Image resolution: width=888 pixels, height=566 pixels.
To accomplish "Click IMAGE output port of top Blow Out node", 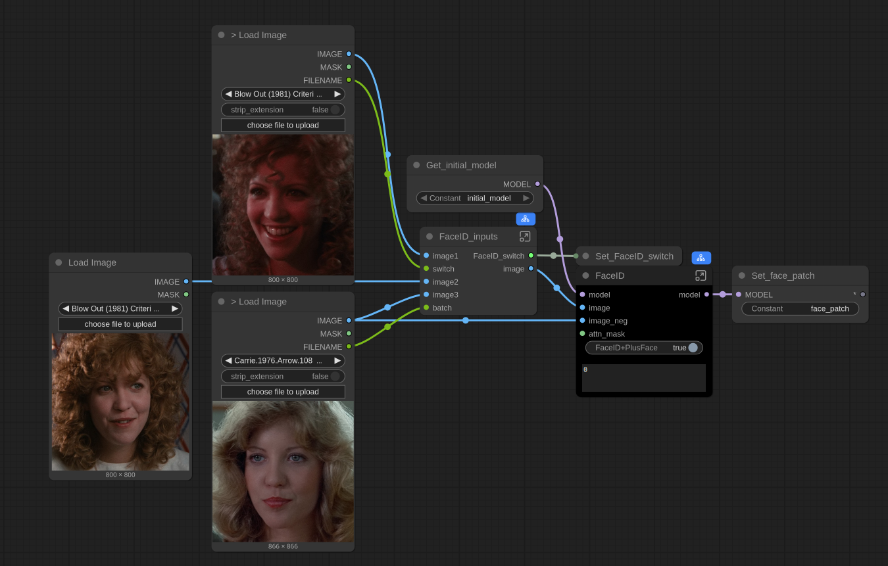I will [349, 54].
